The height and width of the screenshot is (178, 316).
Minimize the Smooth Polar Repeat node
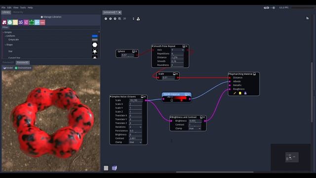[x=184, y=46]
